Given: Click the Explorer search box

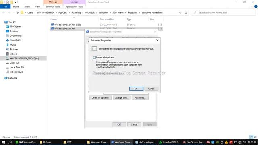Looking at the screenshot, I should [x=223, y=12].
